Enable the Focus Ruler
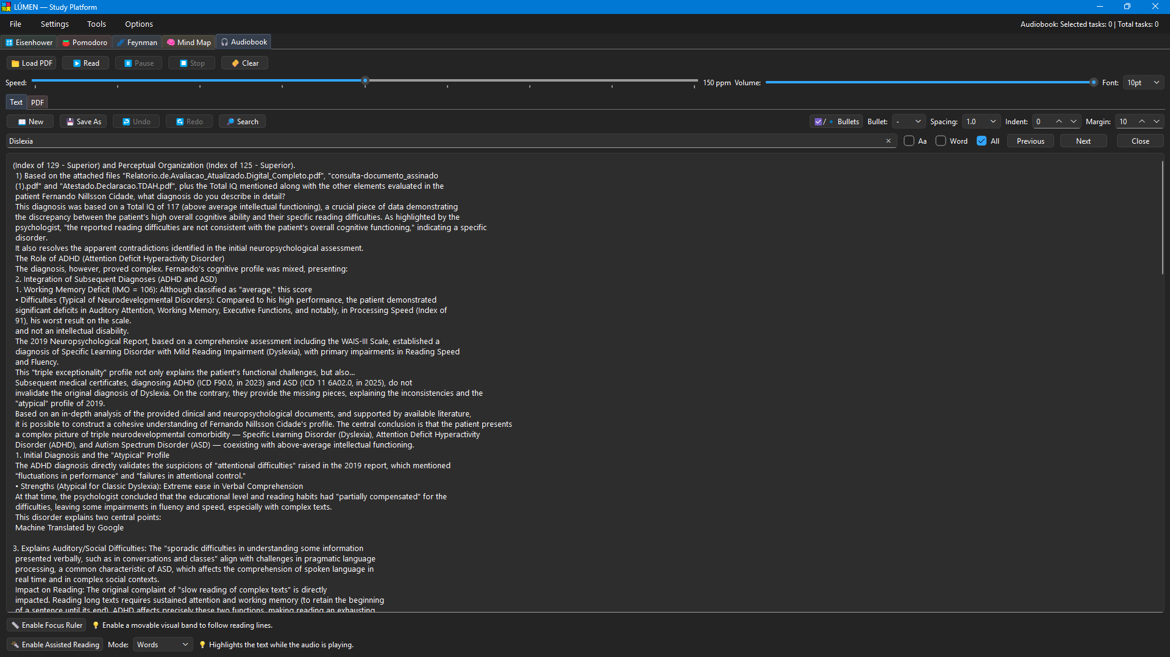 [47, 625]
